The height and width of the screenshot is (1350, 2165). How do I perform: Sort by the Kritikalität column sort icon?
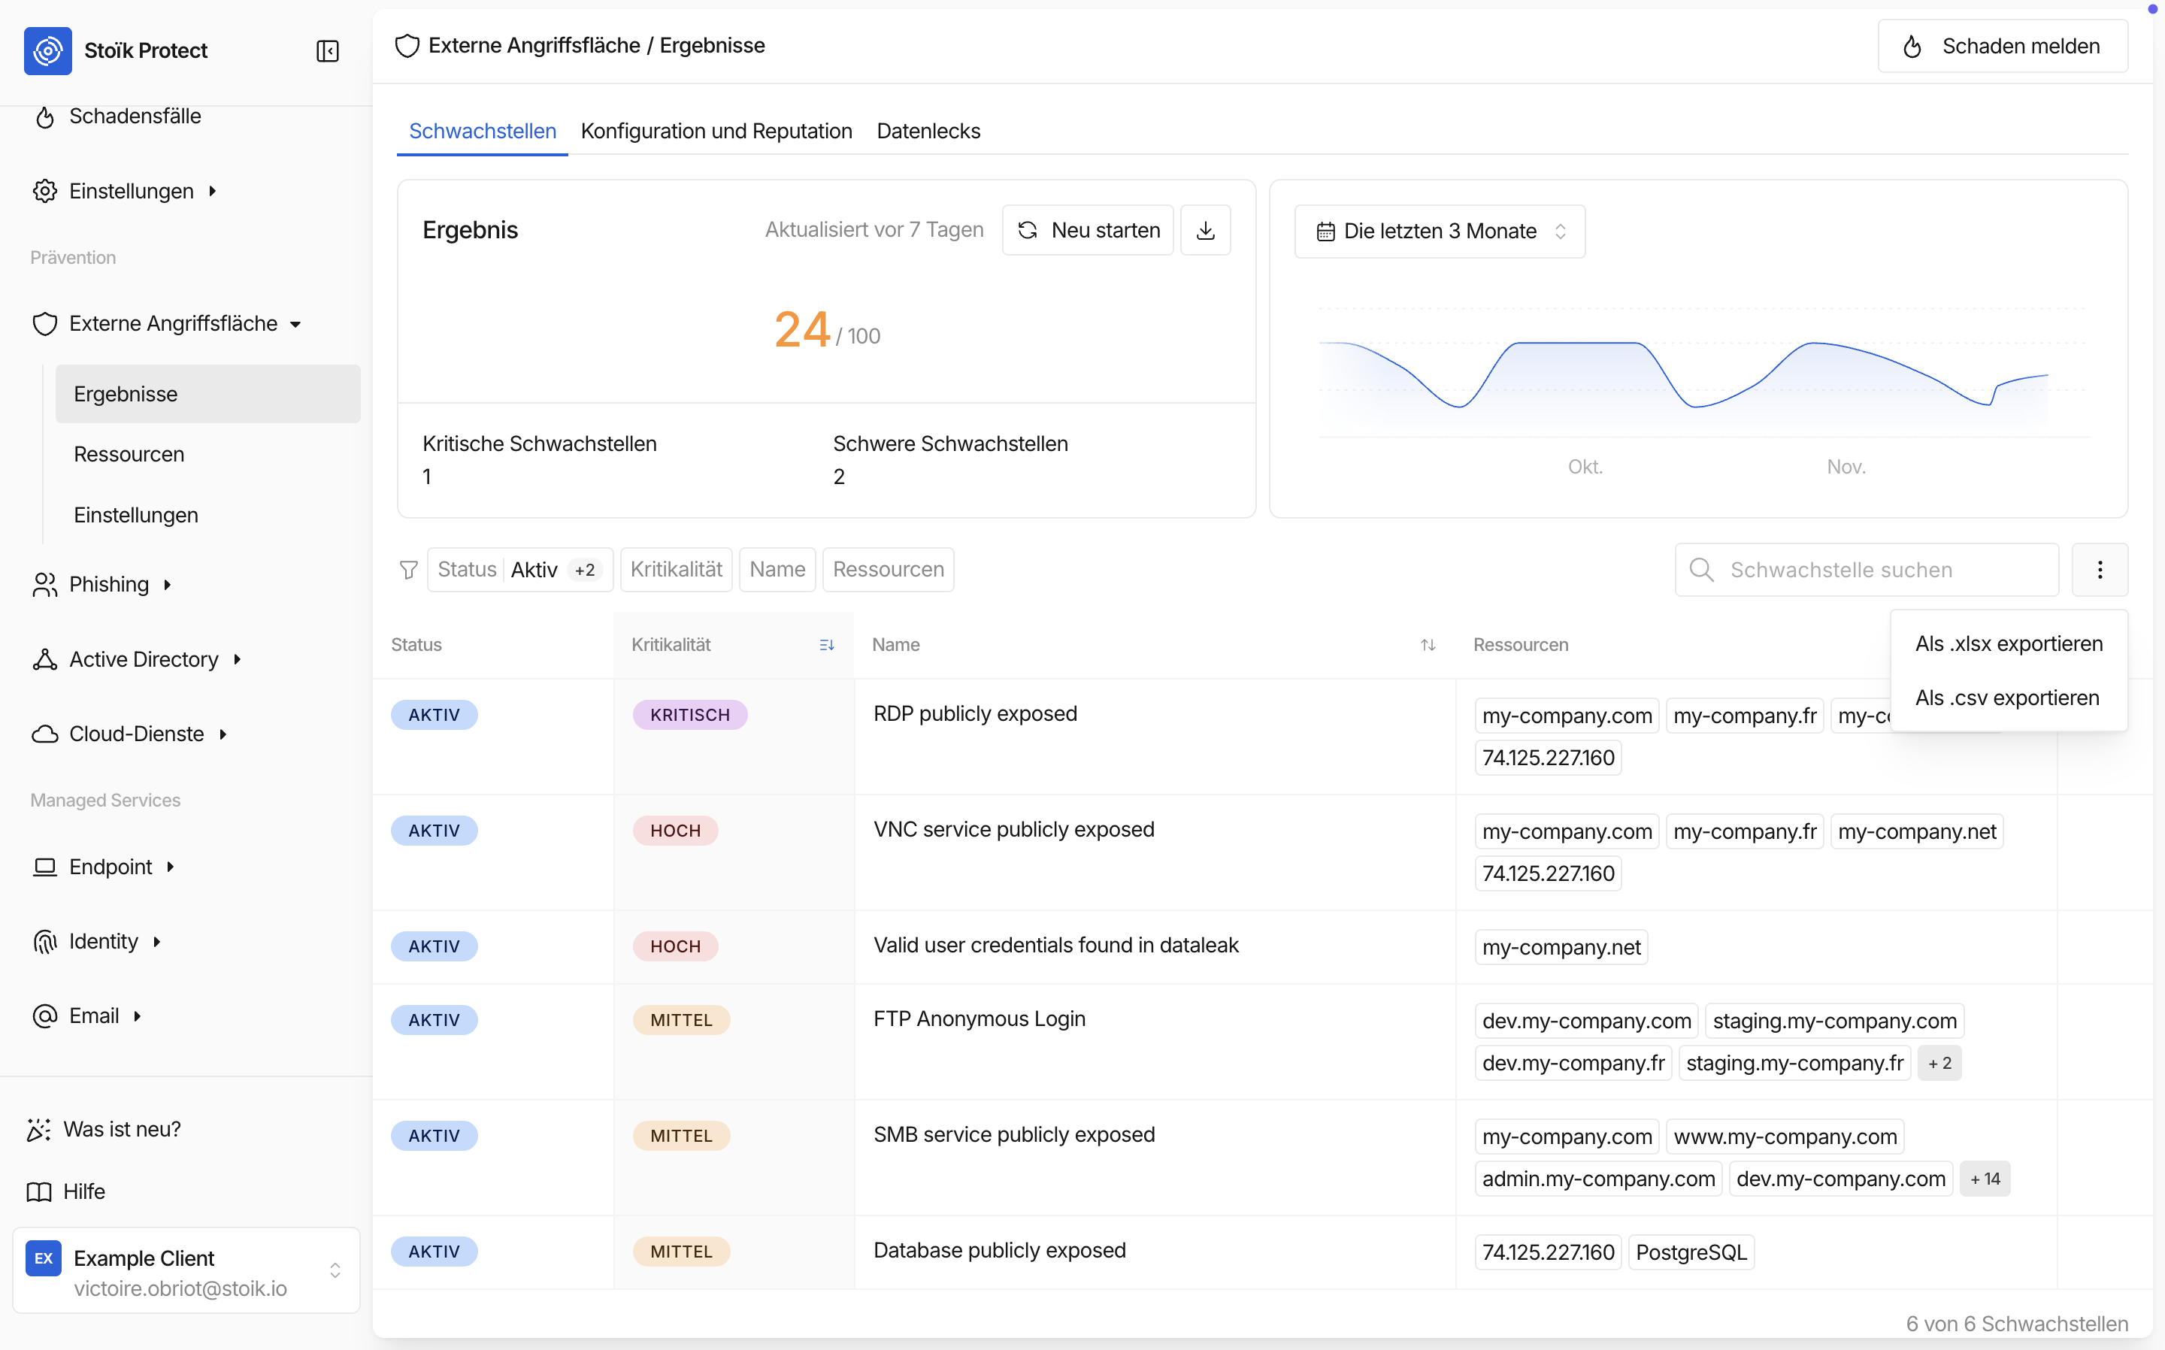(x=827, y=645)
